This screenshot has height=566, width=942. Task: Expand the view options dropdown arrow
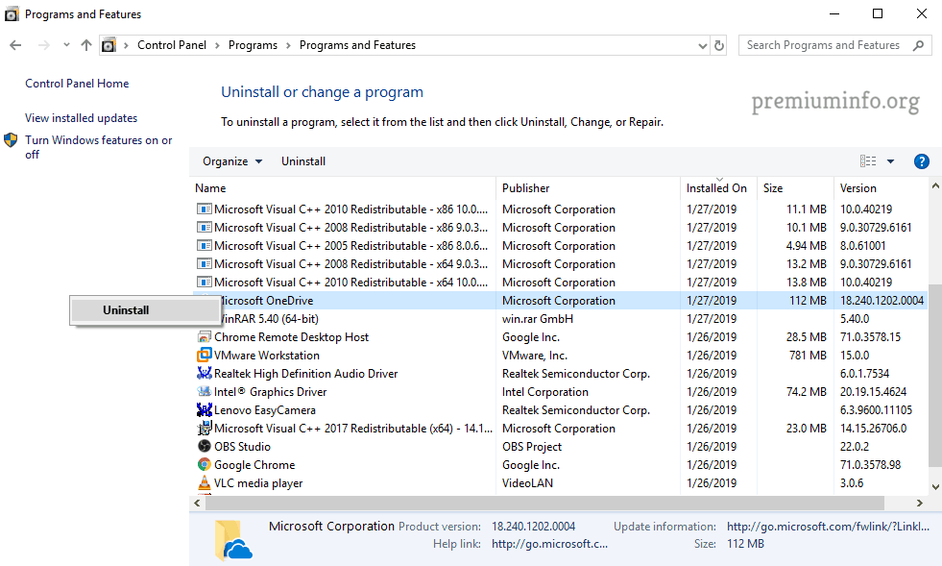(x=890, y=161)
